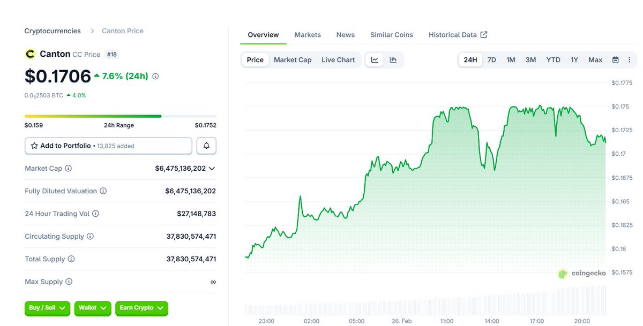Switch to line chart view icon
Image resolution: width=643 pixels, height=326 pixels.
(375, 60)
